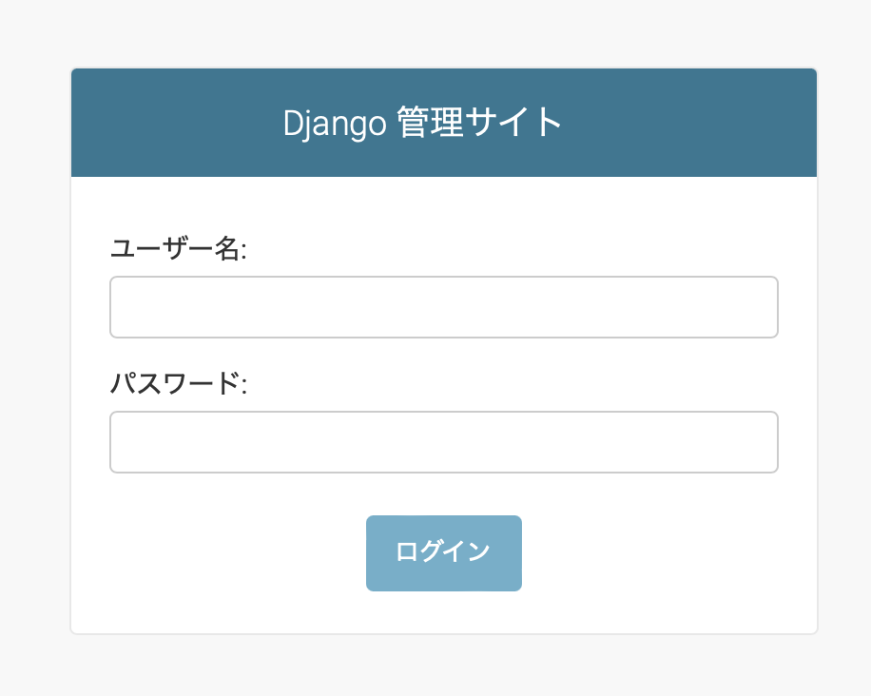
Task: Click the 'Django 管理サイト' header title
Action: (x=421, y=122)
